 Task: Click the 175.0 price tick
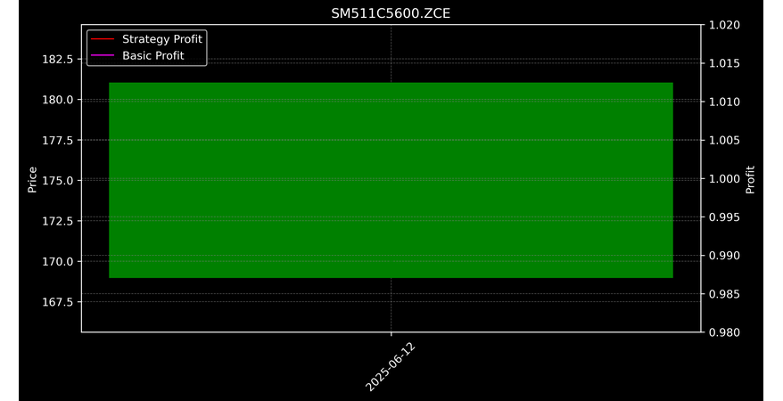(57, 181)
